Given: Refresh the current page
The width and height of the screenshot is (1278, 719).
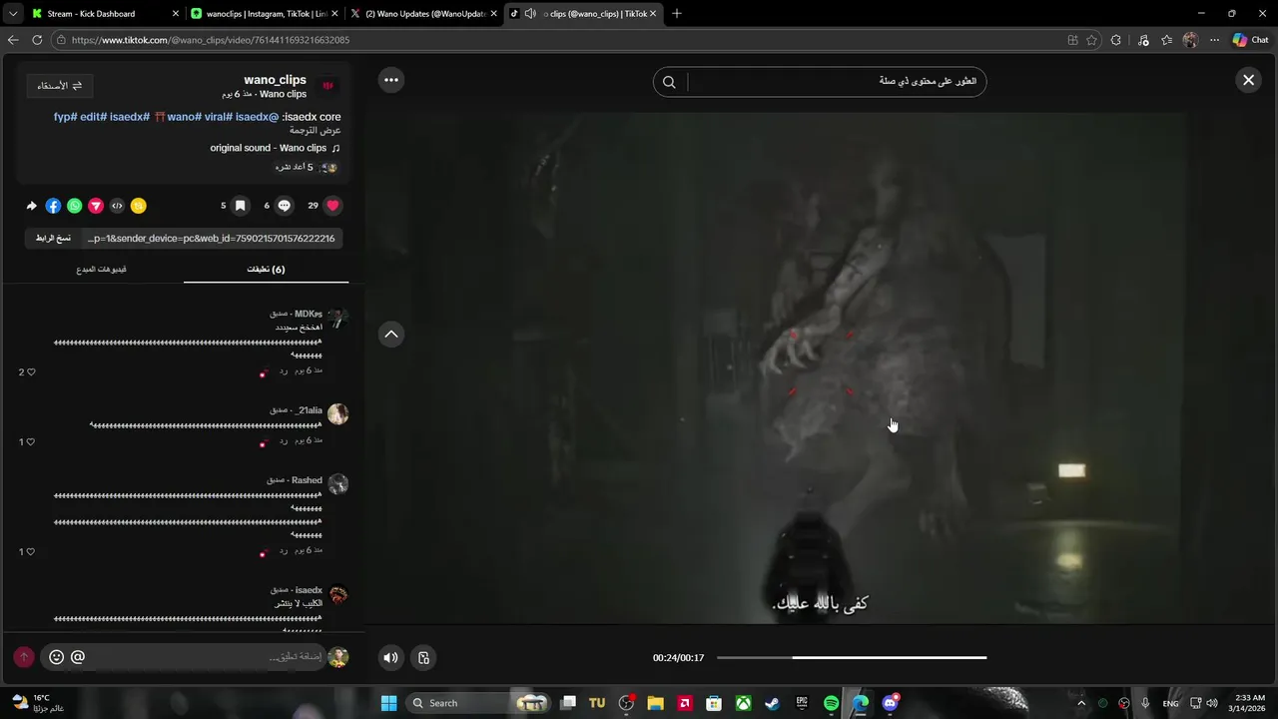Looking at the screenshot, I should pos(37,40).
